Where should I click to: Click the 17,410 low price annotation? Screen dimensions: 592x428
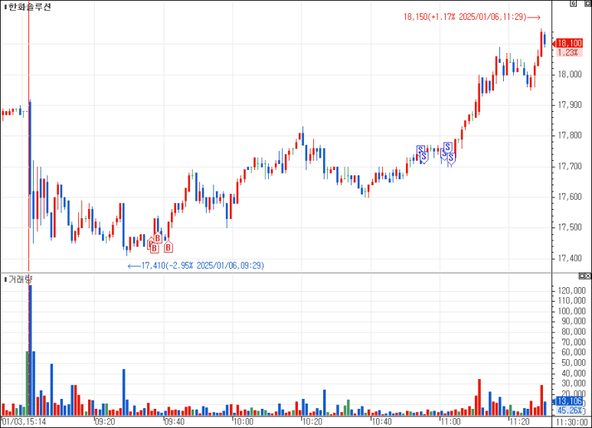pos(195,266)
